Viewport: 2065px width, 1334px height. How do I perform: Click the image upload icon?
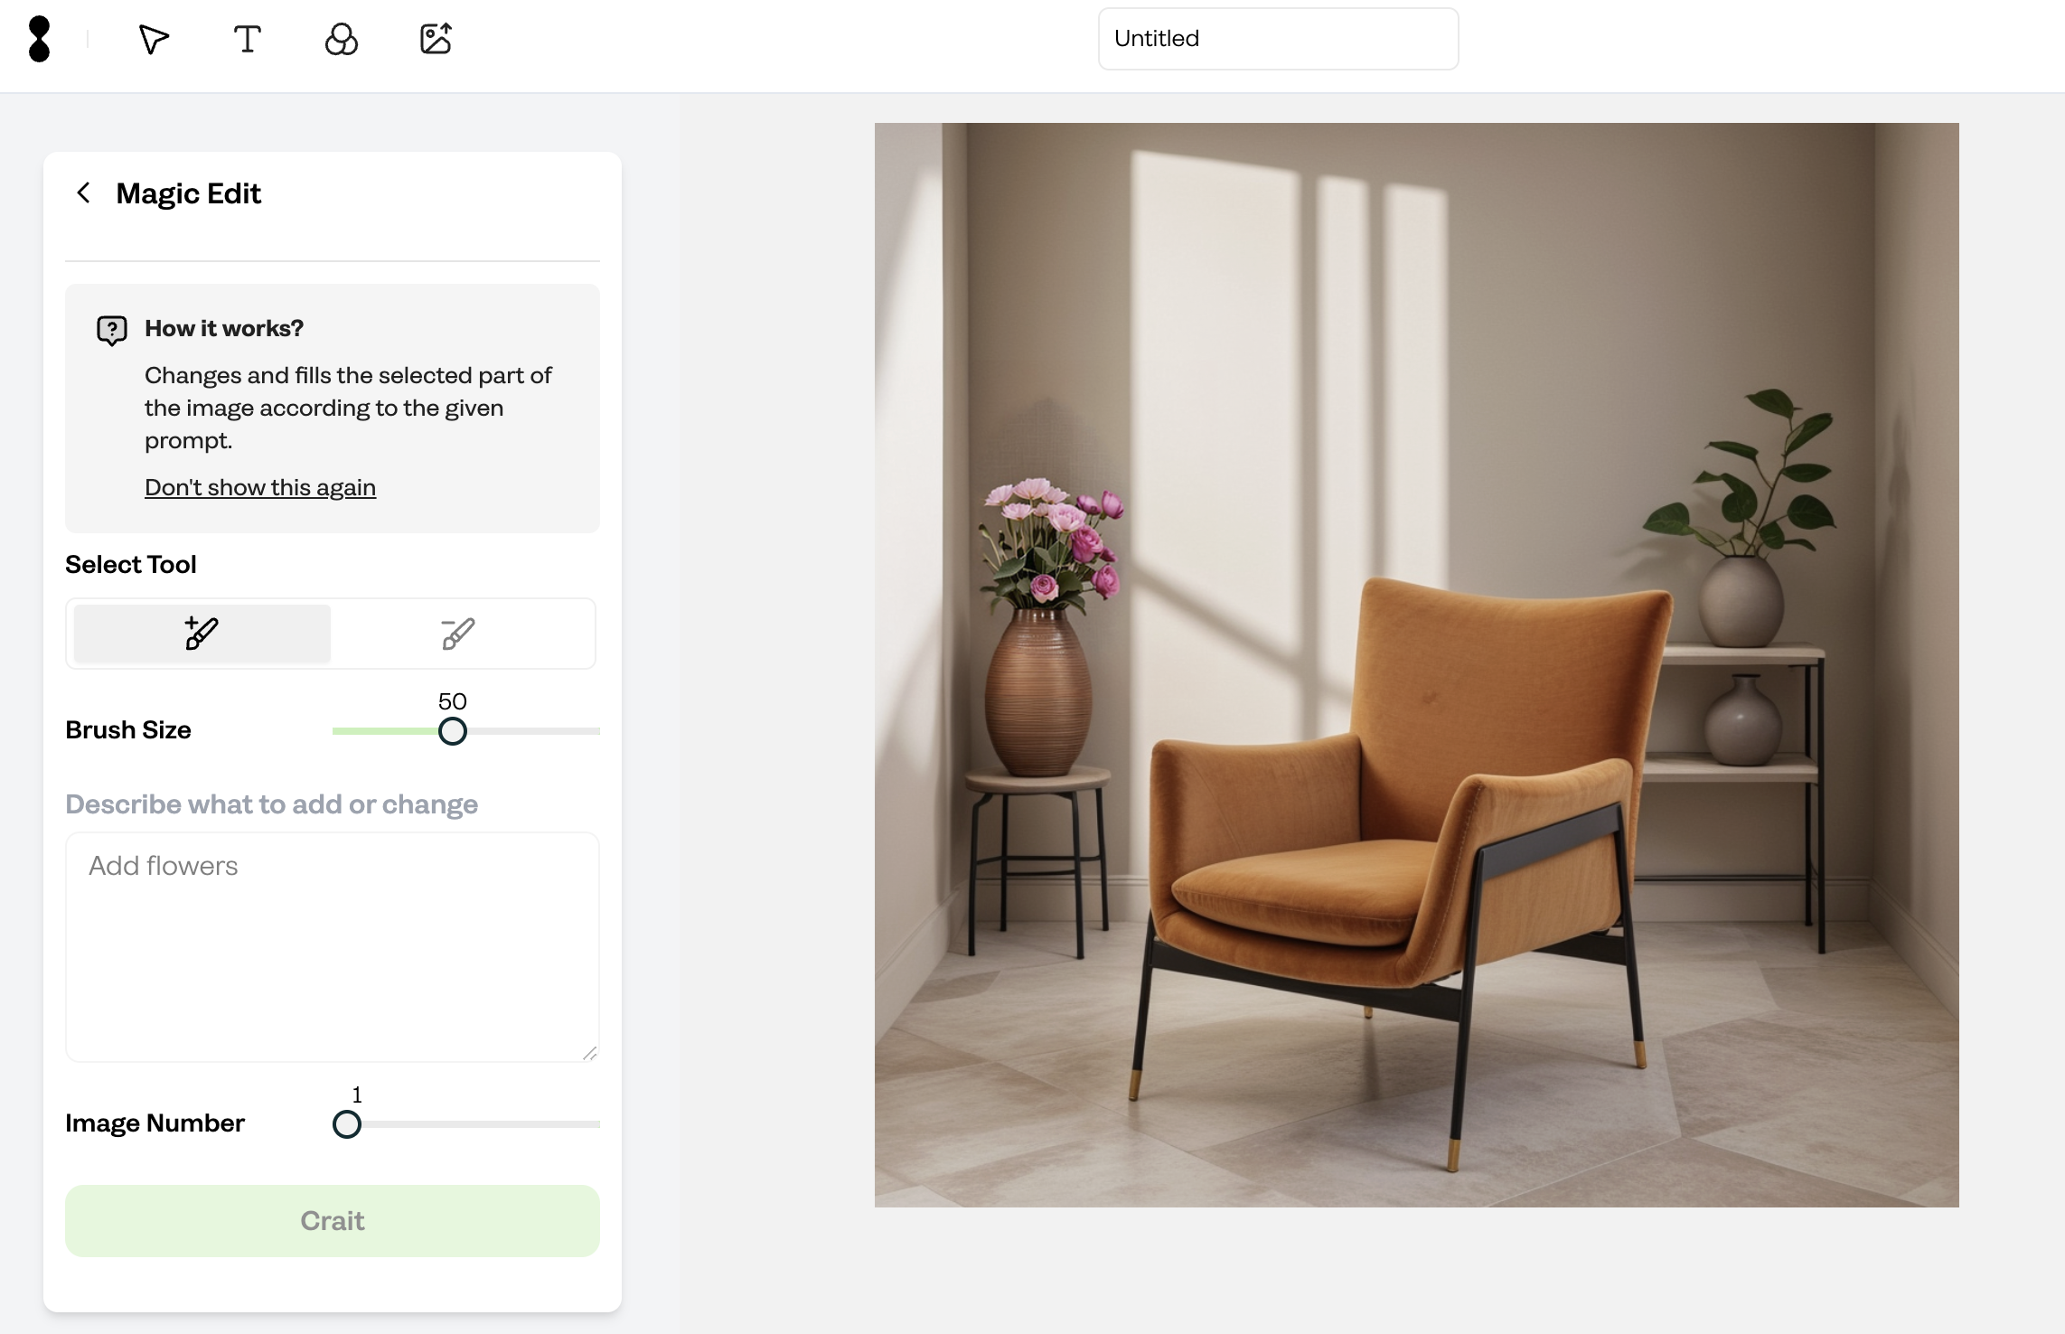click(x=436, y=39)
